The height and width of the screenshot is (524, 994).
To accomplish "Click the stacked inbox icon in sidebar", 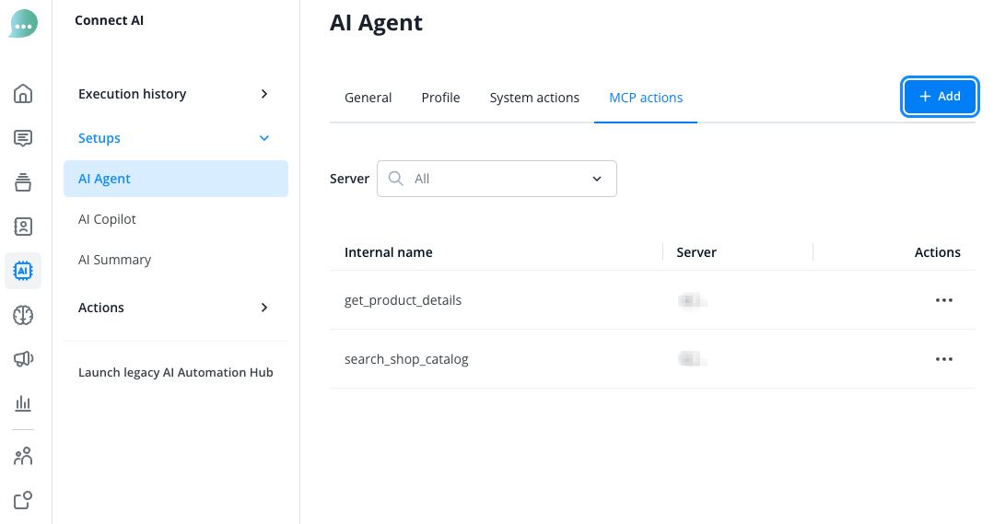I will (x=23, y=182).
